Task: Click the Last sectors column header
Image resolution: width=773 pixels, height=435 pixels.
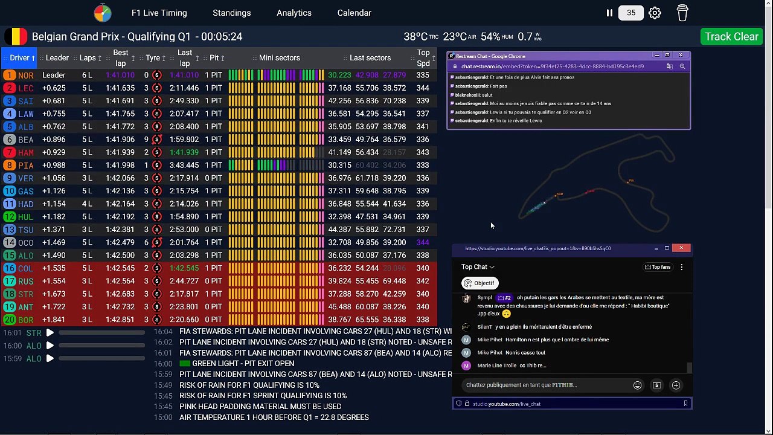Action: click(370, 58)
